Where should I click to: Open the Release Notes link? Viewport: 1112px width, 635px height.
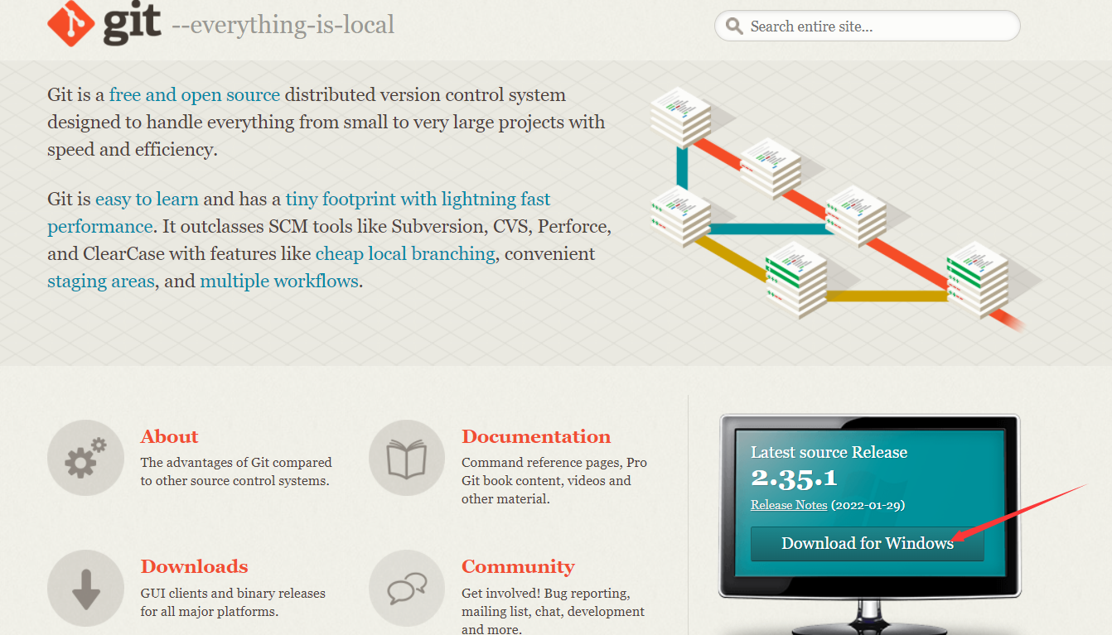pyautogui.click(x=789, y=504)
